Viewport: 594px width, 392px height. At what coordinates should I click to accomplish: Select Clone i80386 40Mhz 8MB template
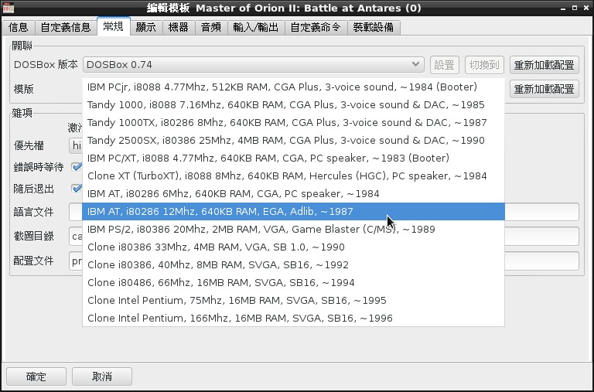pos(294,264)
